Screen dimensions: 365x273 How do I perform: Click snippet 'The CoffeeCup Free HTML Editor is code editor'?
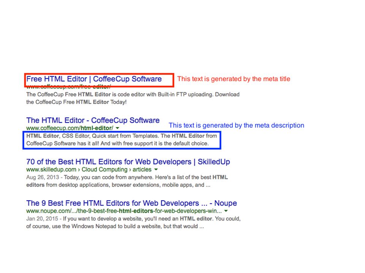133,98
